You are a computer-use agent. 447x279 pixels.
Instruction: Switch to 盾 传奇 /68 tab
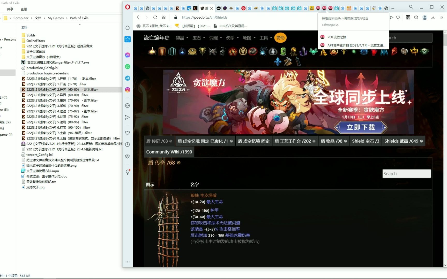pos(159,141)
